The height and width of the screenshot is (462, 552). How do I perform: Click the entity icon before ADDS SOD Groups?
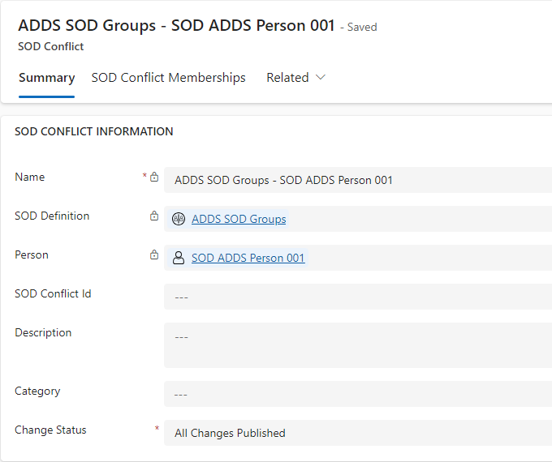(179, 219)
